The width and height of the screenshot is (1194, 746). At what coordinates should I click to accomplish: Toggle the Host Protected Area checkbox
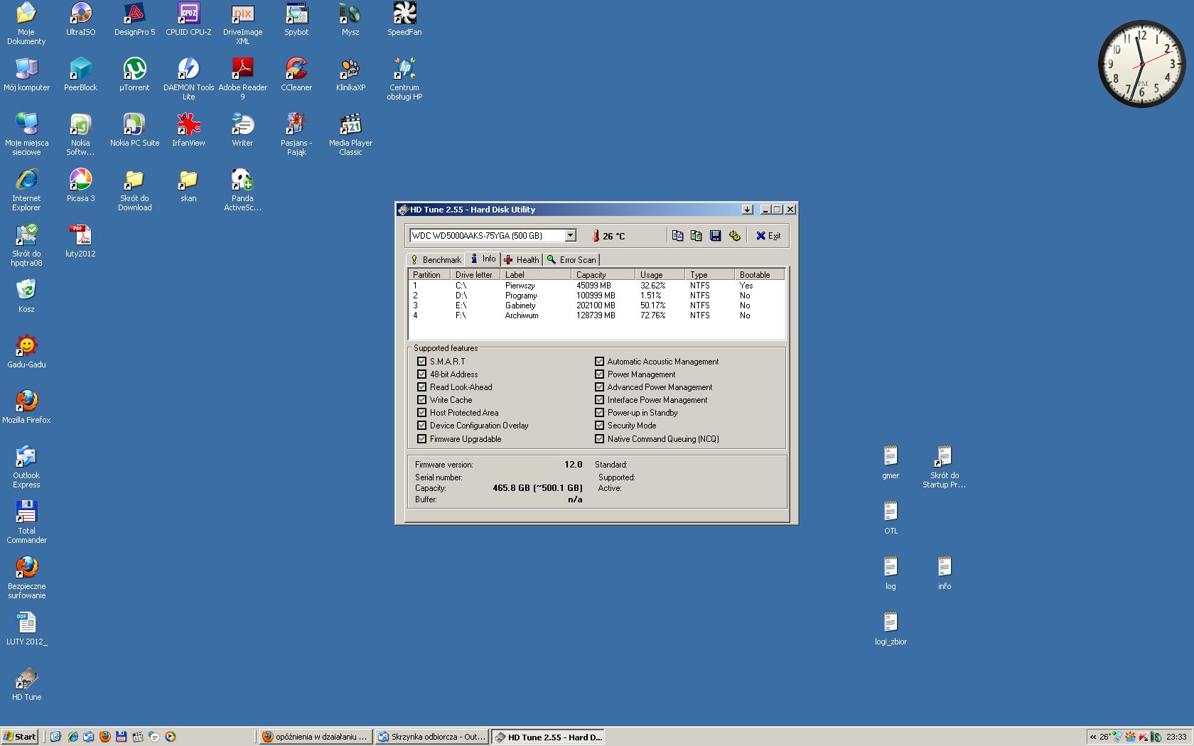(x=421, y=412)
